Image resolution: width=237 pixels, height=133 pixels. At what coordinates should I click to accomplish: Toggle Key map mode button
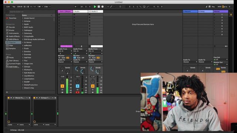click(213, 7)
